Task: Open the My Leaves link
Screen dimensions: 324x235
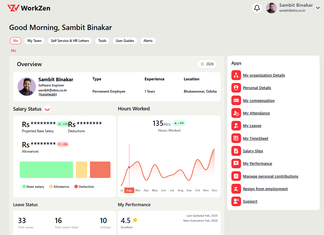Action: tap(252, 126)
